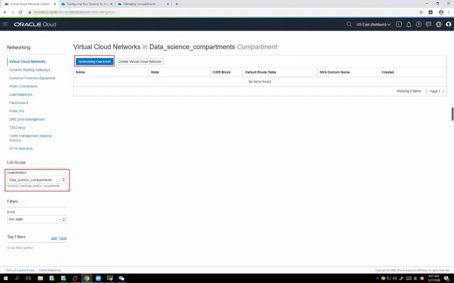Open the console search magnifier

[349, 24]
